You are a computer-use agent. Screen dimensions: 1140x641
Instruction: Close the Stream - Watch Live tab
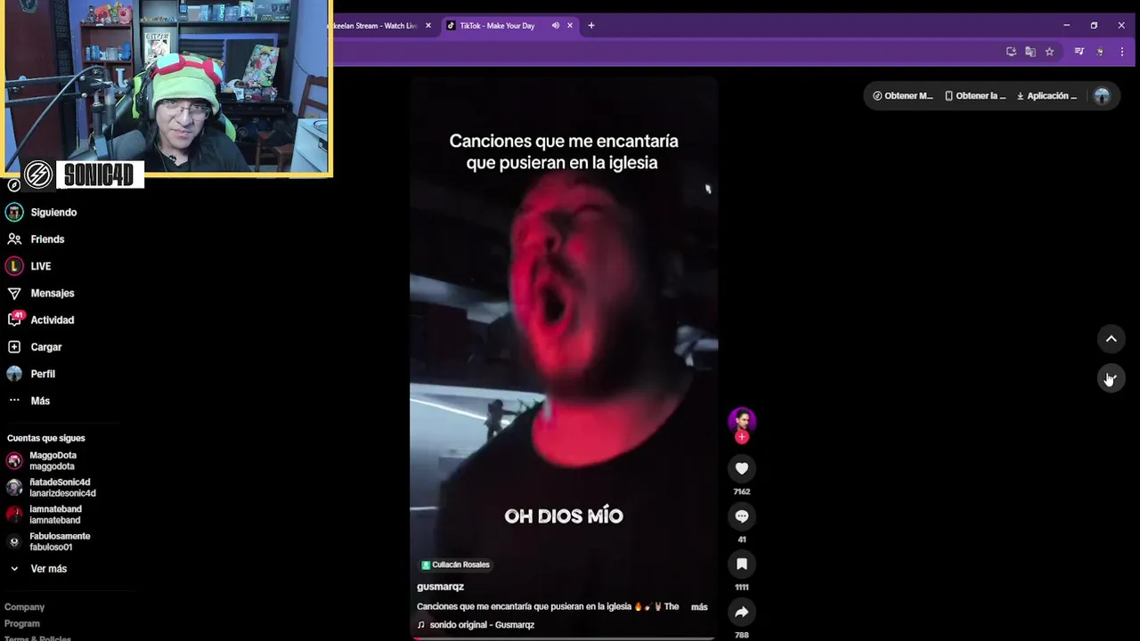[x=428, y=26]
